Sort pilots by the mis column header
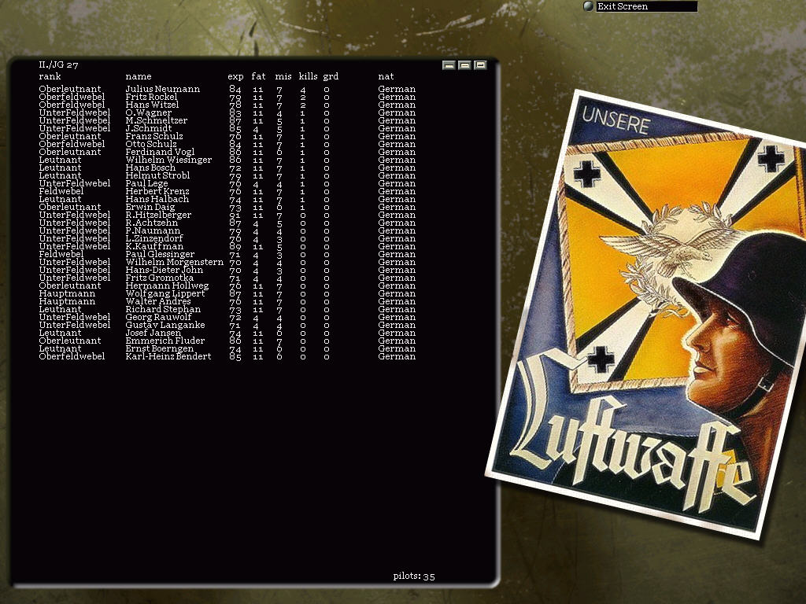 pyautogui.click(x=283, y=76)
